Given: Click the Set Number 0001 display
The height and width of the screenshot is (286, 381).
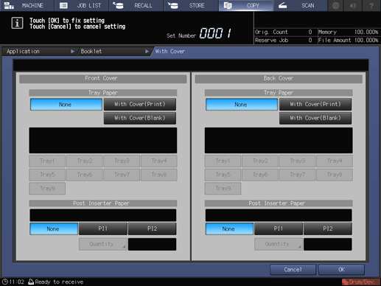Looking at the screenshot, I should click(215, 33).
